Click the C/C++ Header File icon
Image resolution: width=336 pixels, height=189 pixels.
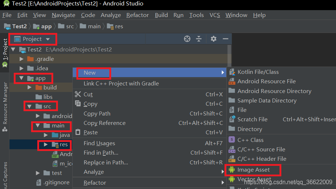coord(232,159)
